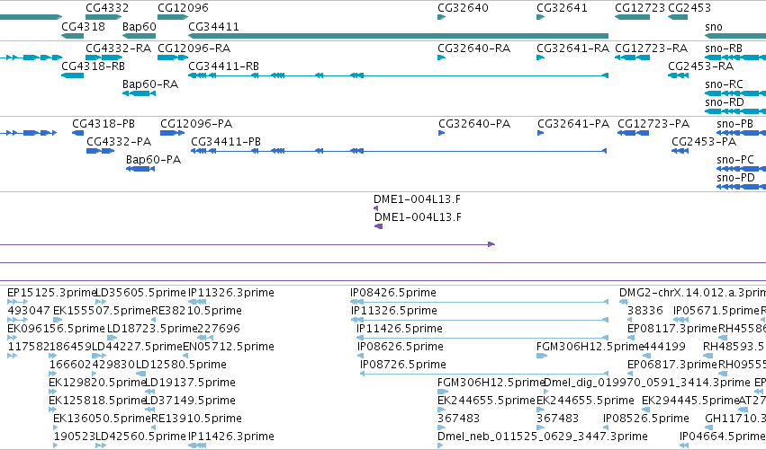
Task: Select EST label LD19137.5prime
Action: 191,384
